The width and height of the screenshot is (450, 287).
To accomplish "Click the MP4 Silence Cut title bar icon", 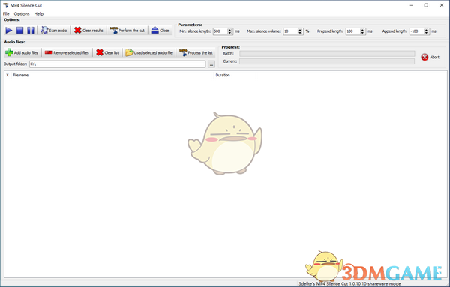I will point(6,5).
